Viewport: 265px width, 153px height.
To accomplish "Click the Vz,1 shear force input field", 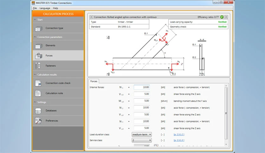I will [x=142, y=94].
